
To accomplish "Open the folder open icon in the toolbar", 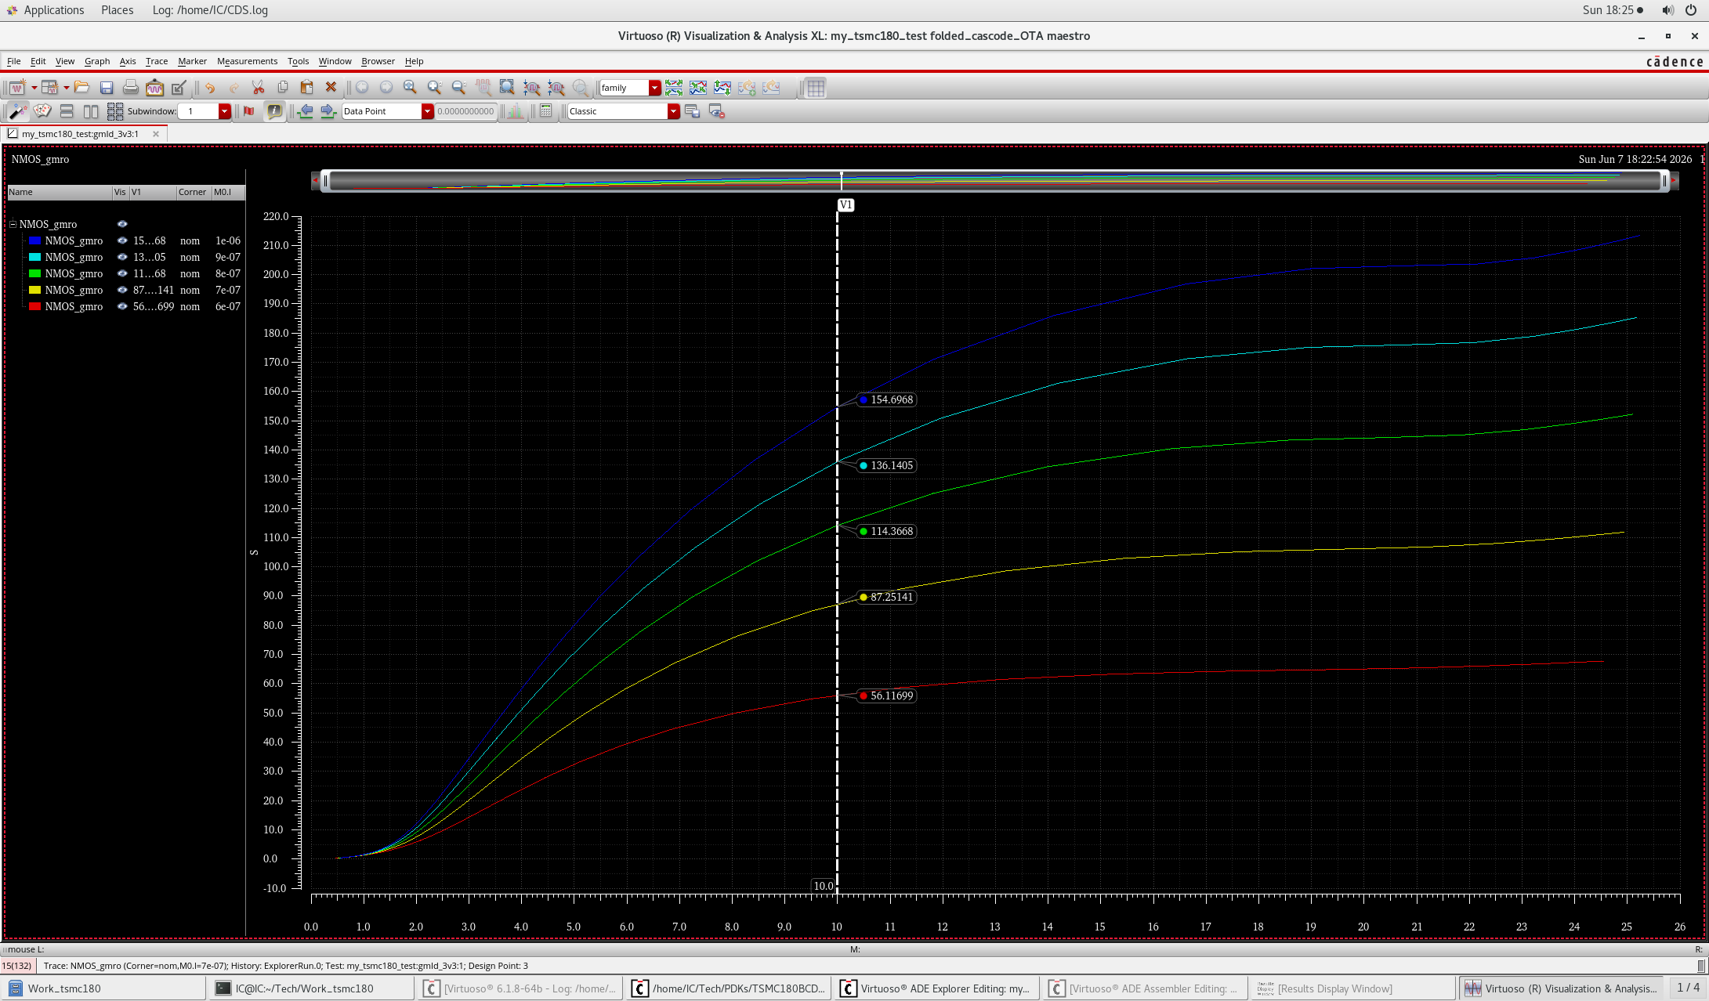I will point(81,88).
